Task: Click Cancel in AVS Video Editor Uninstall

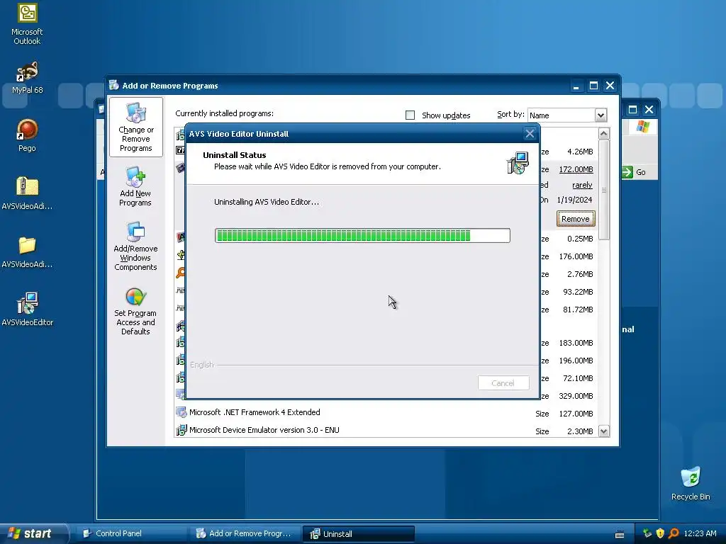Action: (503, 383)
